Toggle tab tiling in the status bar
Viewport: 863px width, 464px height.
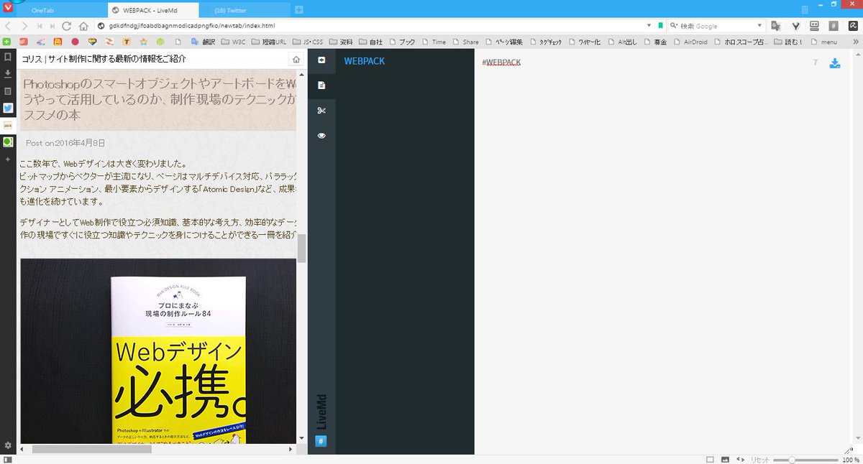(710, 459)
